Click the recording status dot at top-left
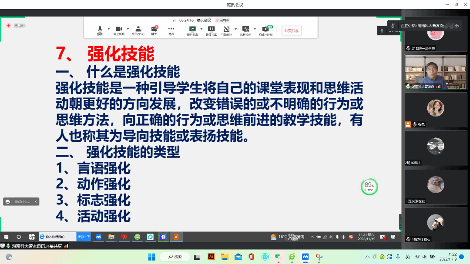This screenshot has height=264, width=470. tap(9, 26)
